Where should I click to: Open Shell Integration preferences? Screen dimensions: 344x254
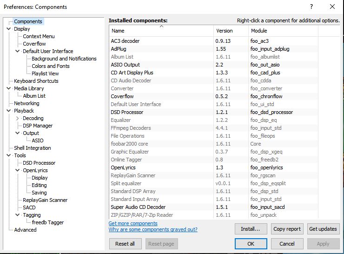pos(33,148)
